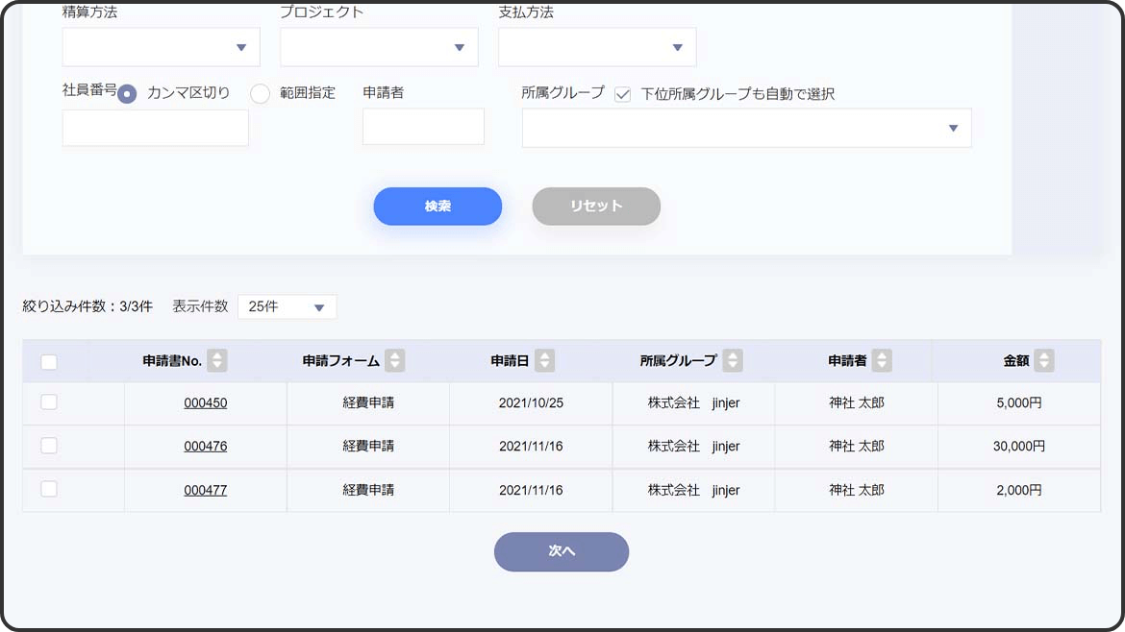This screenshot has height=632, width=1125.
Task: Tick the select-all checkbox in table header
Action: (x=49, y=362)
